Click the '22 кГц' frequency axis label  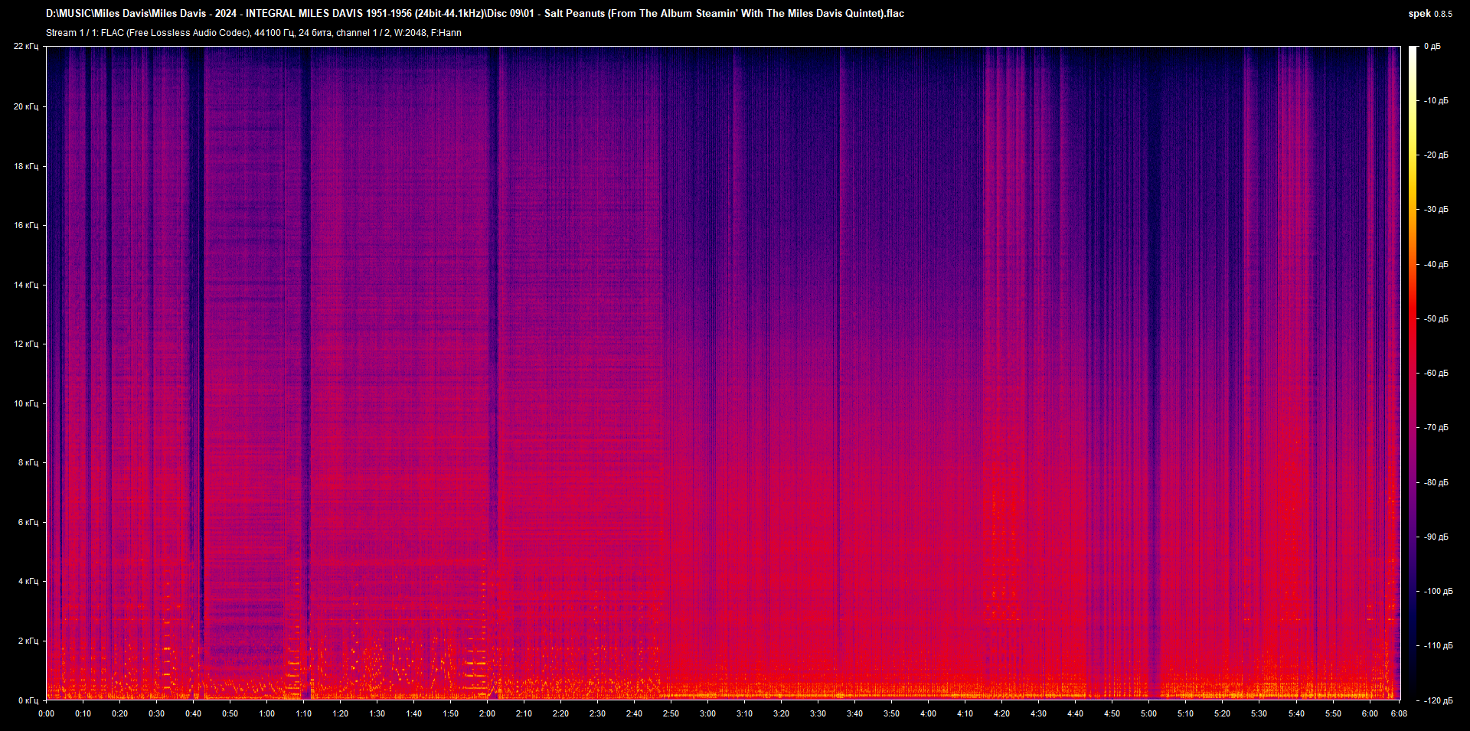coord(25,47)
